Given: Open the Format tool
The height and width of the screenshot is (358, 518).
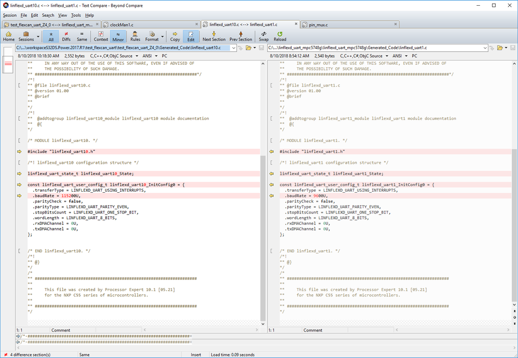Looking at the screenshot, I should pyautogui.click(x=152, y=36).
